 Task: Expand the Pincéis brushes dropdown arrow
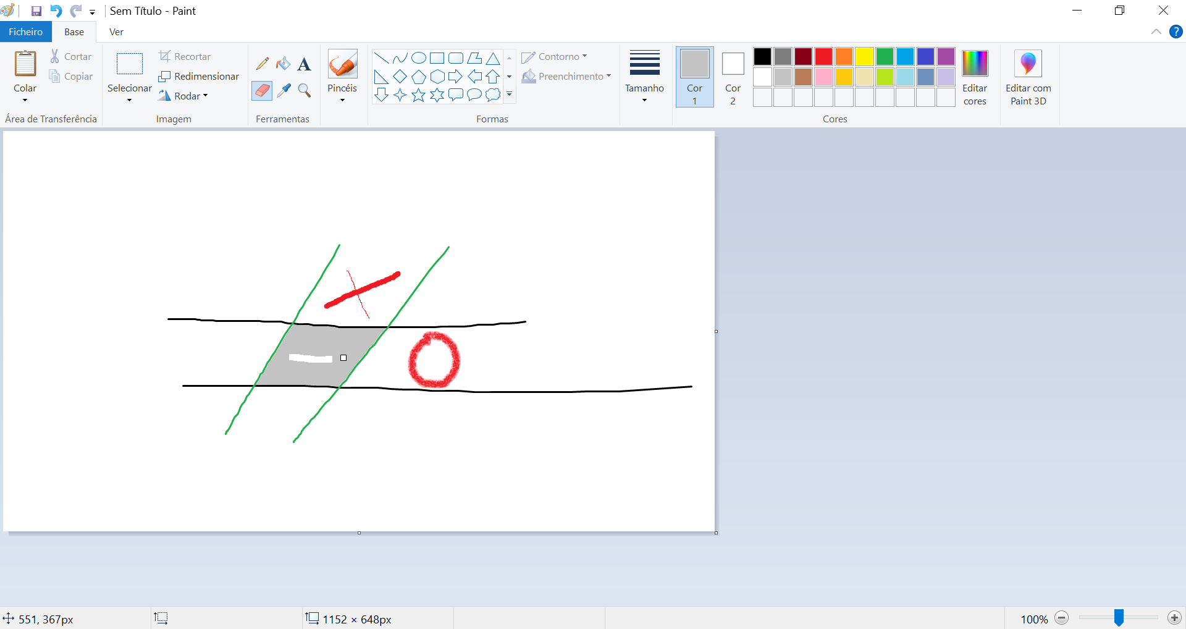coord(342,100)
